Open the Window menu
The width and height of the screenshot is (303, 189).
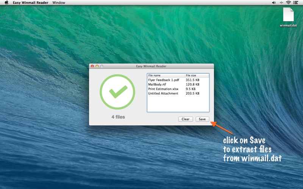pyautogui.click(x=59, y=3)
